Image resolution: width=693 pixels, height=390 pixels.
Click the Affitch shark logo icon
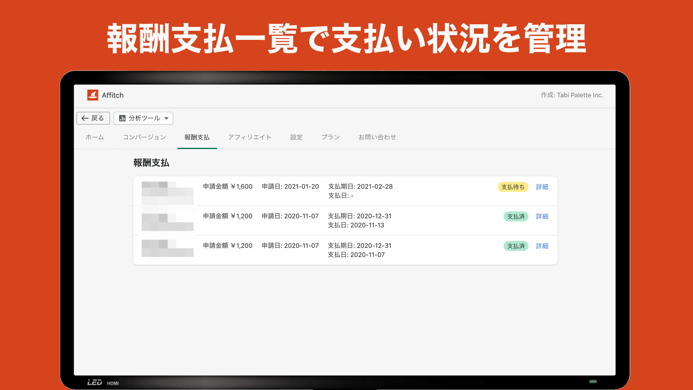click(x=94, y=95)
